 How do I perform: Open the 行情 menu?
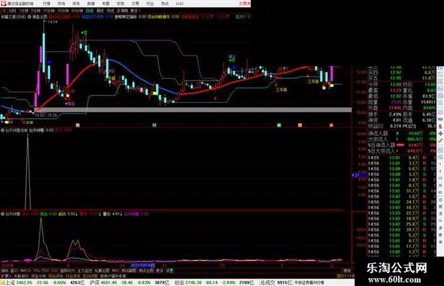pos(47,4)
